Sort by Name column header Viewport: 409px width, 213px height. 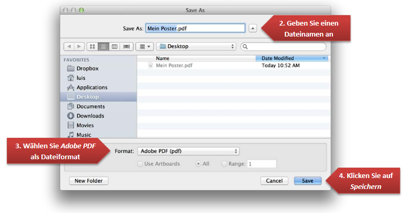(163, 58)
